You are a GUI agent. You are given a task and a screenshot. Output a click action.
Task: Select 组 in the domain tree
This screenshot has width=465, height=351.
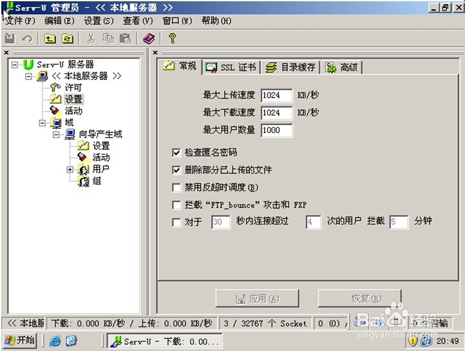click(97, 181)
